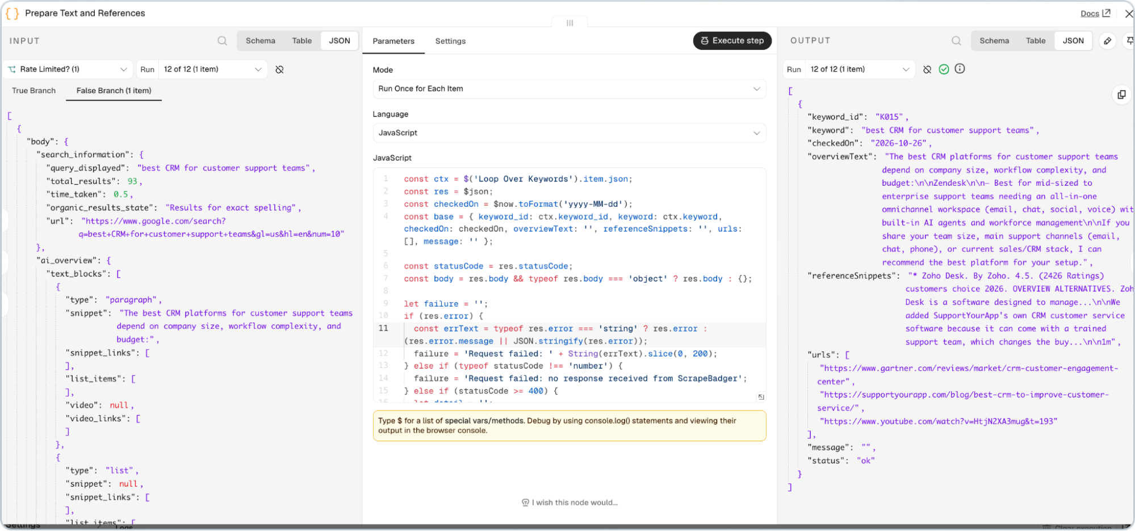
Task: Click the "status": "ok" output line
Action: 841,461
